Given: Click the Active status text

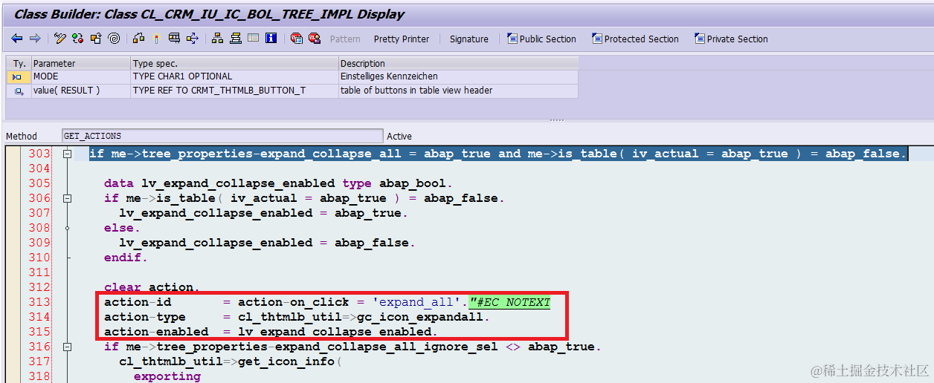Looking at the screenshot, I should pos(399,137).
